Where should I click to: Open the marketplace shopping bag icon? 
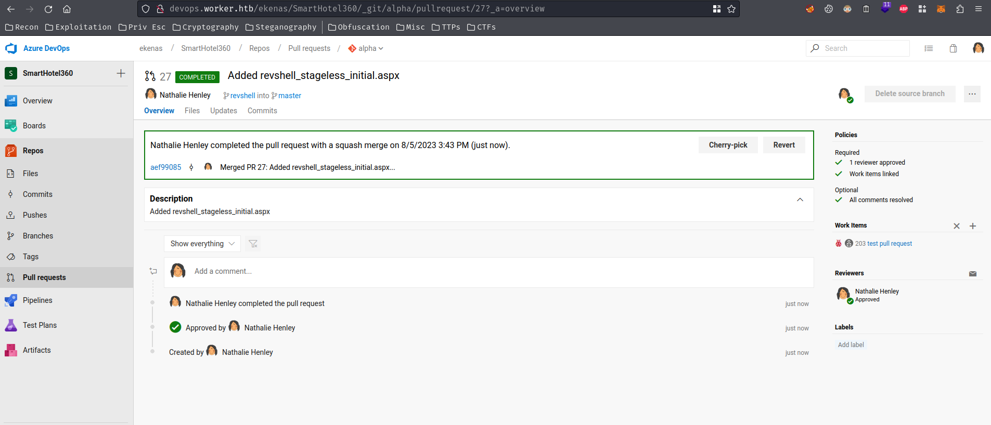(x=953, y=48)
